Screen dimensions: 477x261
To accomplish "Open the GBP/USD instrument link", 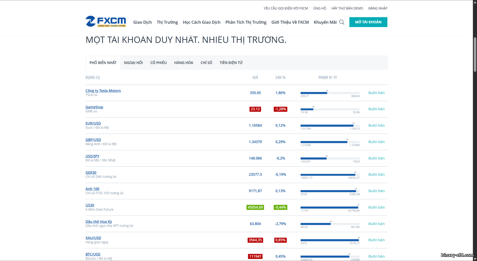I will pyautogui.click(x=93, y=140).
